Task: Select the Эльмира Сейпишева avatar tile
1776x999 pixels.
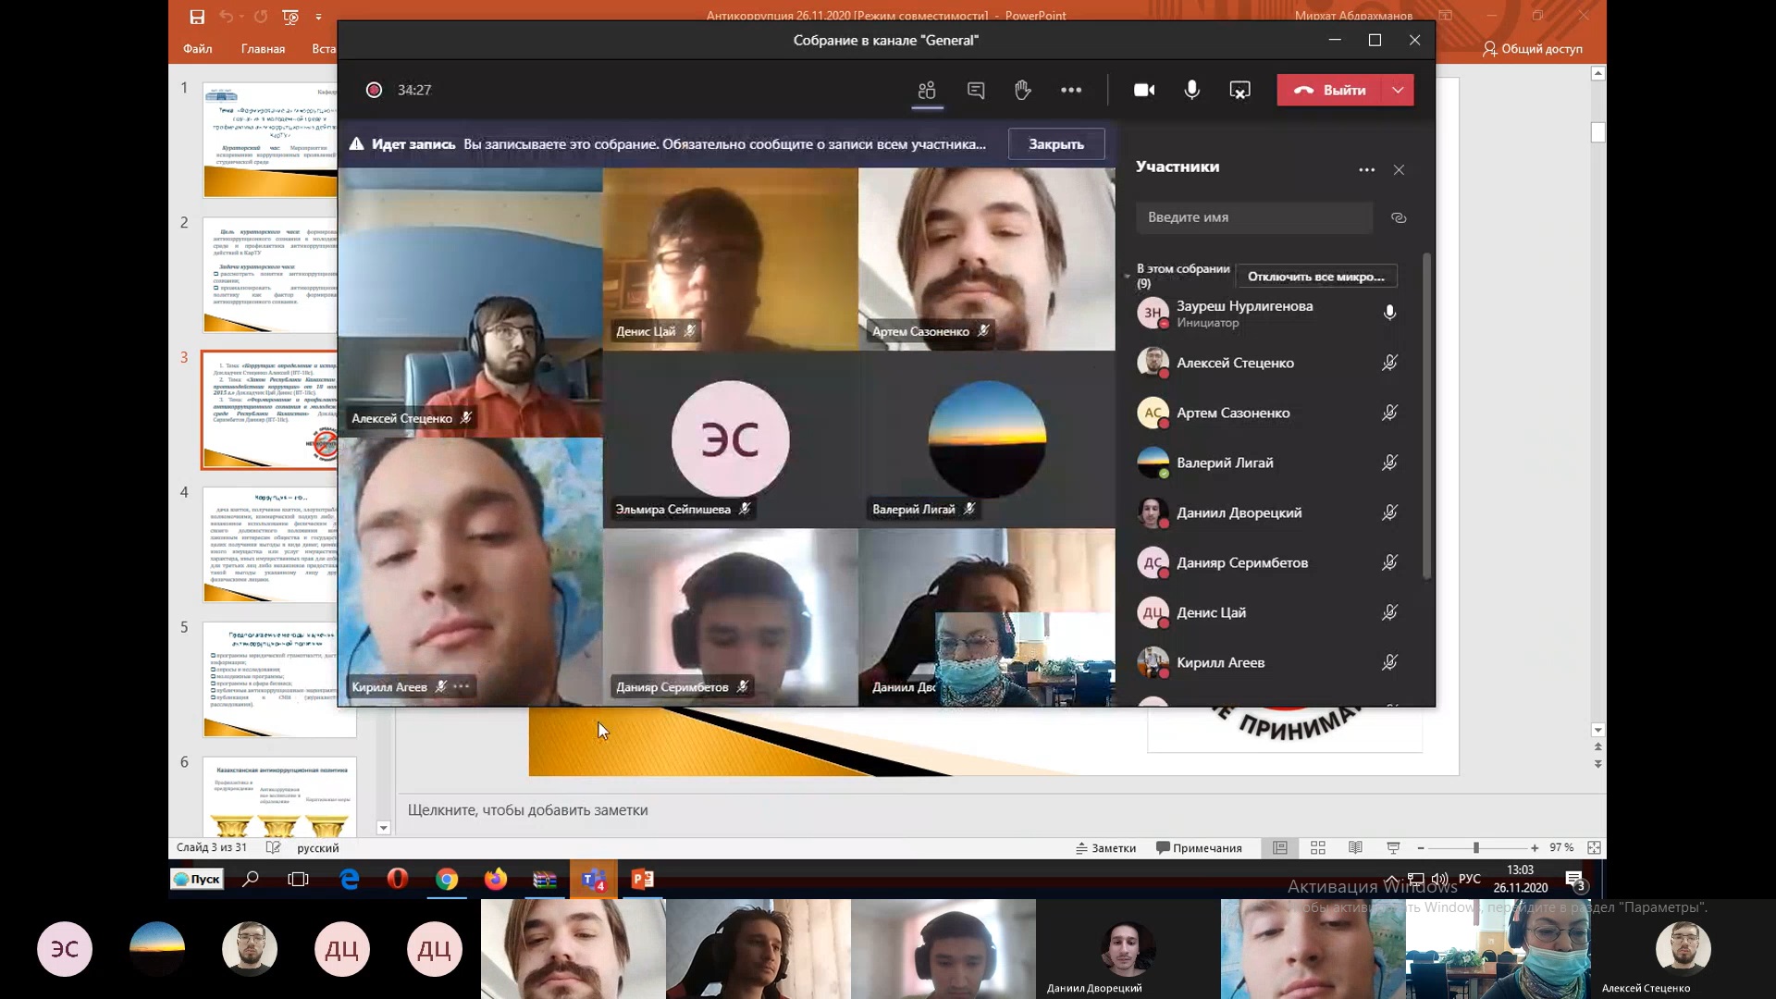Action: click(731, 439)
